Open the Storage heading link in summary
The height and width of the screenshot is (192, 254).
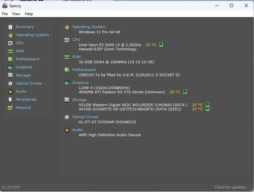click(x=79, y=100)
